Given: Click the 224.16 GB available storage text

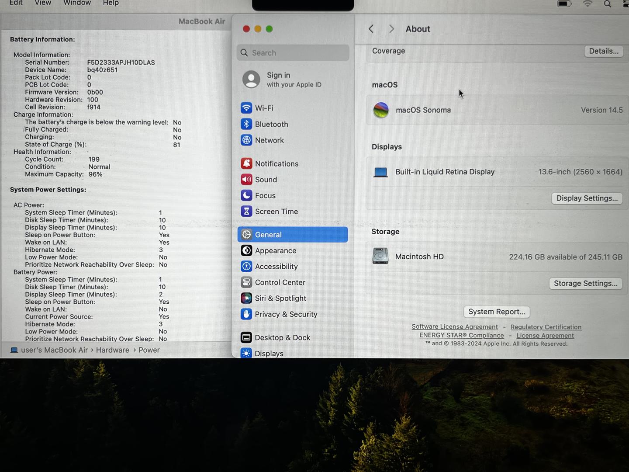Looking at the screenshot, I should point(566,257).
